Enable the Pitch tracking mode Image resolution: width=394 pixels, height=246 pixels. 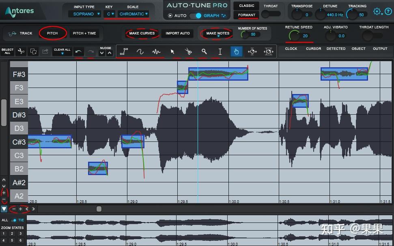tap(52, 33)
